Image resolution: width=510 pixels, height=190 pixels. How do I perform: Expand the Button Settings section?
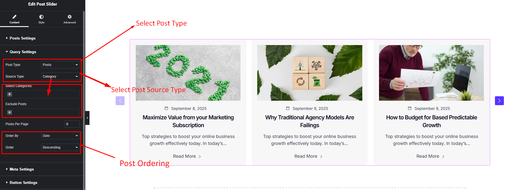pos(23,182)
